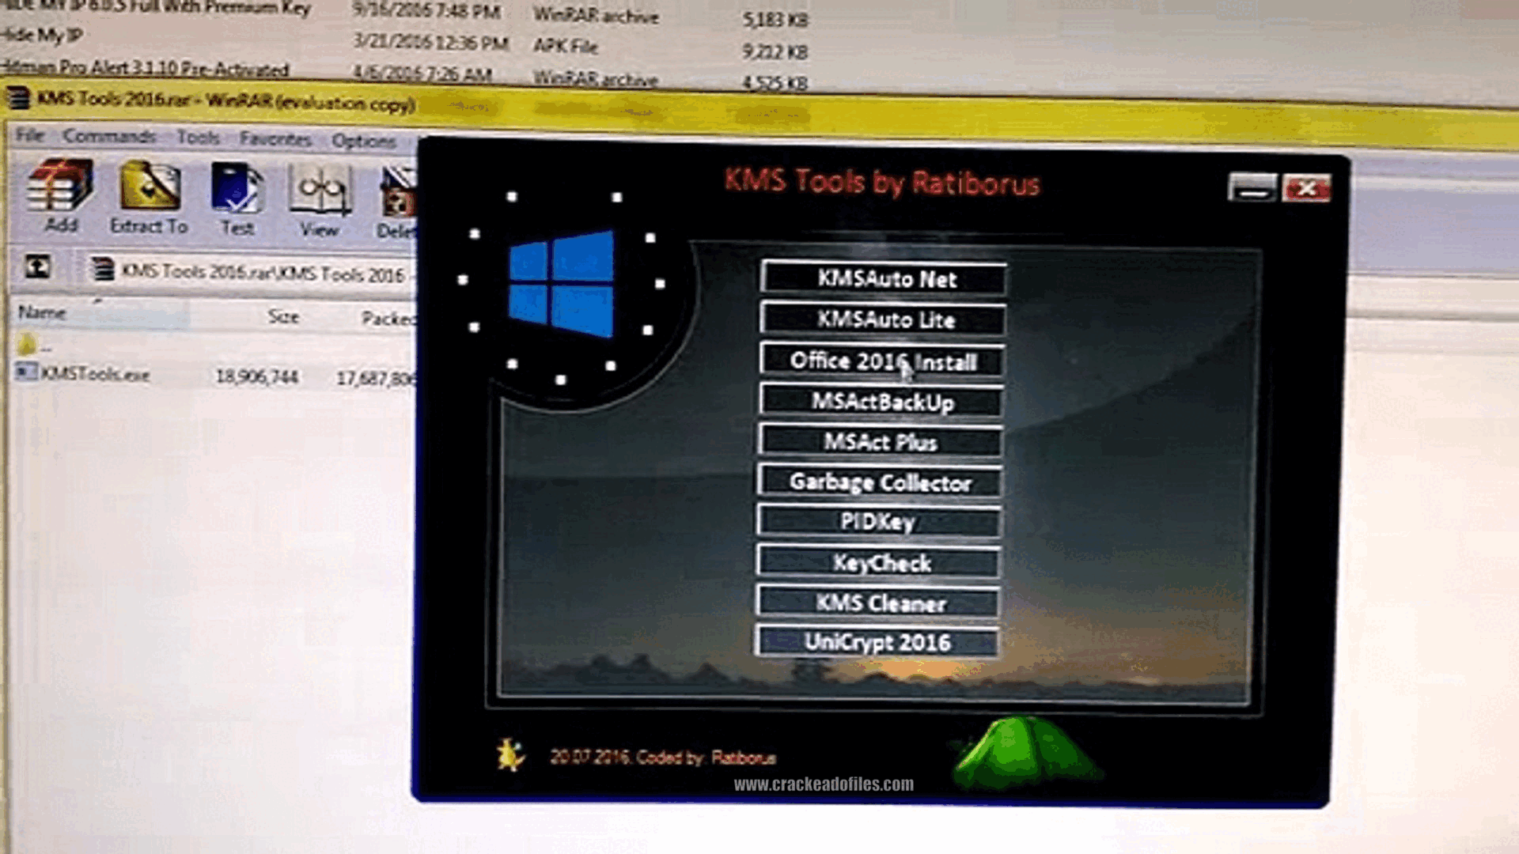Open UniCrypt 2016

coord(877,642)
